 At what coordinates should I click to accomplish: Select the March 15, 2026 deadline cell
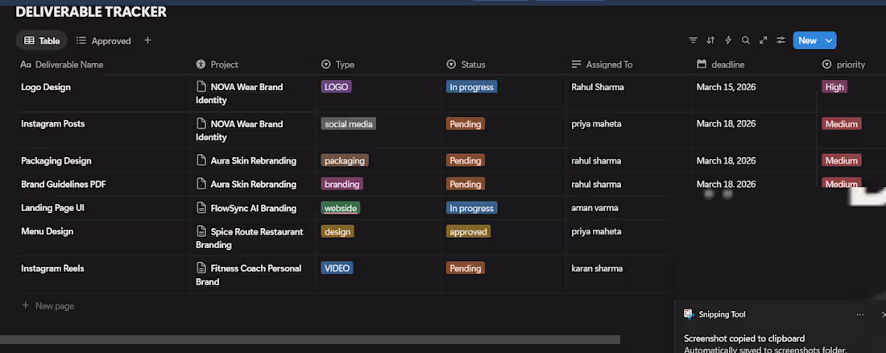tap(726, 87)
